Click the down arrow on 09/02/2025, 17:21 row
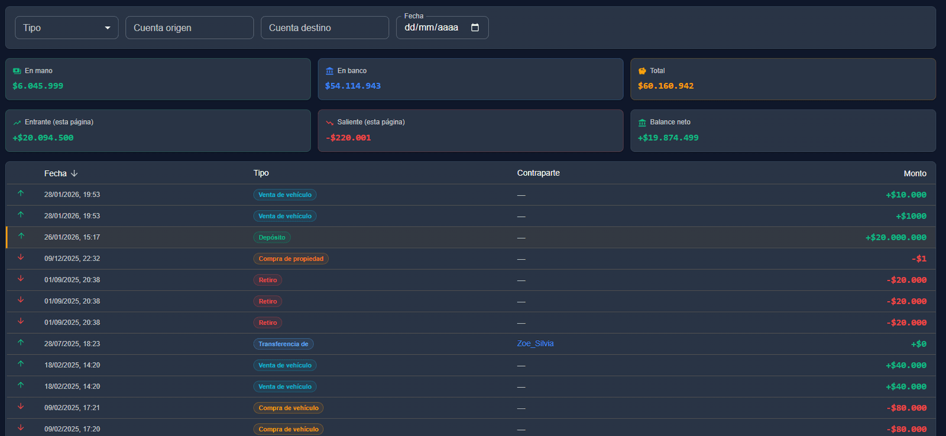Screen dimensions: 946x436 click(x=21, y=406)
